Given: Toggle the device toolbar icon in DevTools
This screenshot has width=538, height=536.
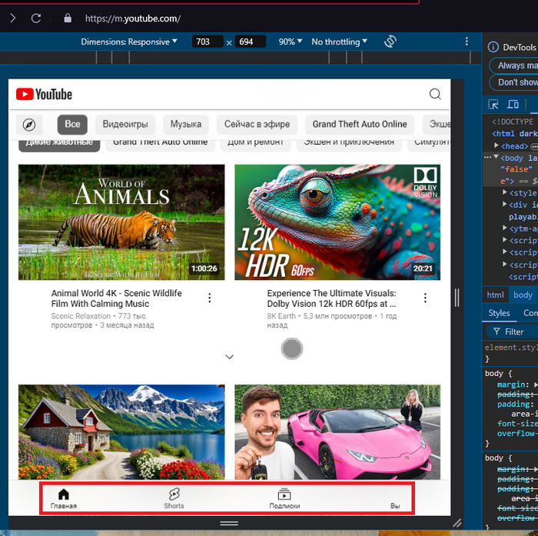Looking at the screenshot, I should point(513,104).
